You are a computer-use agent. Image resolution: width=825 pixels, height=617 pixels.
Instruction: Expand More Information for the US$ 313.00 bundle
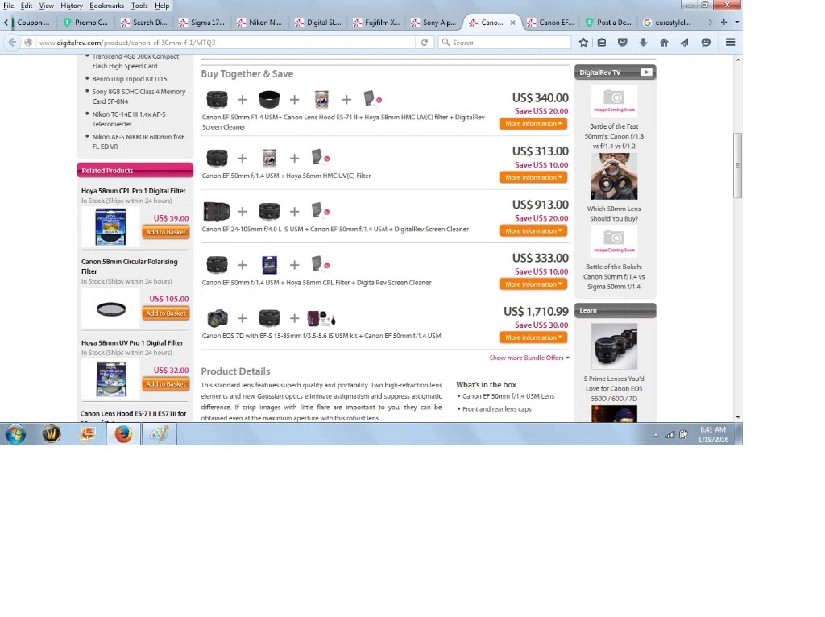click(533, 177)
